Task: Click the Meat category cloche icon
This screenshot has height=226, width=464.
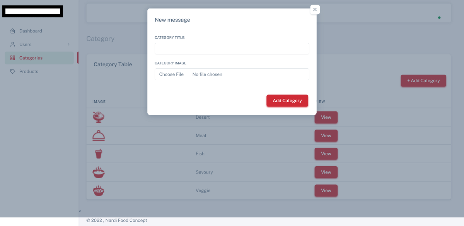Action: [99, 135]
